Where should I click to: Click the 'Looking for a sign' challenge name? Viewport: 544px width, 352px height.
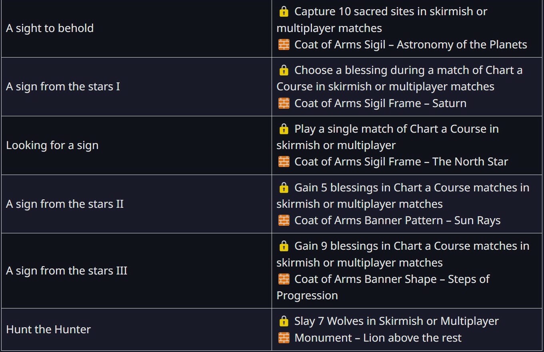[52, 145]
